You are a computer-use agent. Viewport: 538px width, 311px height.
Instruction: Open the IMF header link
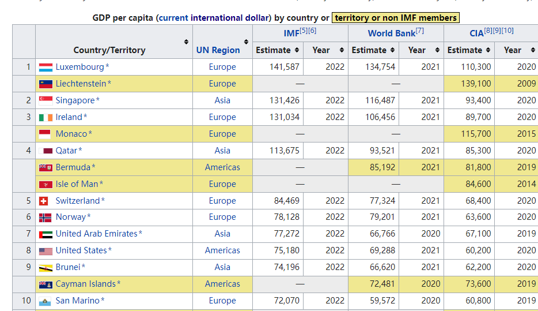(291, 33)
